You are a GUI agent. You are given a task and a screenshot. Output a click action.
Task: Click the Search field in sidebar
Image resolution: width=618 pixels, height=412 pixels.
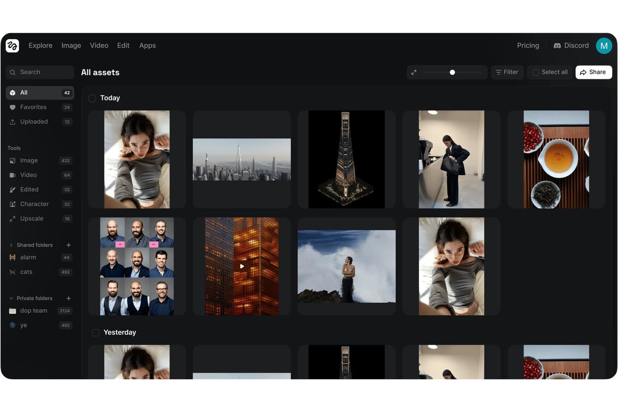tap(40, 72)
